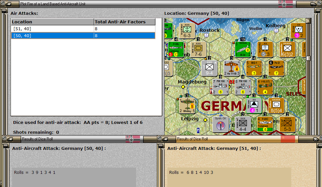
Task: Select the FW 190 A-5 fighter
Action: click(220, 87)
